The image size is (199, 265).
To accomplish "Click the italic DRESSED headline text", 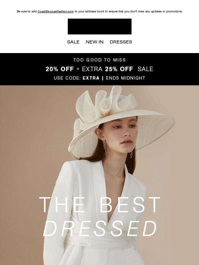I will 100,228.
